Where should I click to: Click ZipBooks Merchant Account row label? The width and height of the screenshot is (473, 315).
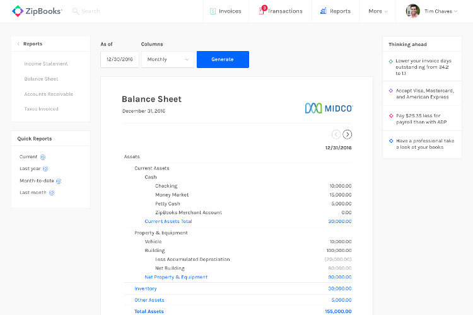point(189,212)
